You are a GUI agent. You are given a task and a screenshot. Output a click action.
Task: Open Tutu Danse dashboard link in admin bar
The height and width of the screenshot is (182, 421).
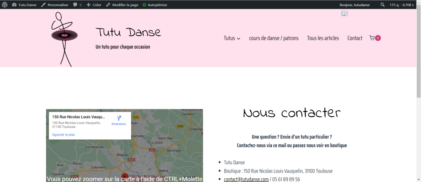pyautogui.click(x=24, y=5)
